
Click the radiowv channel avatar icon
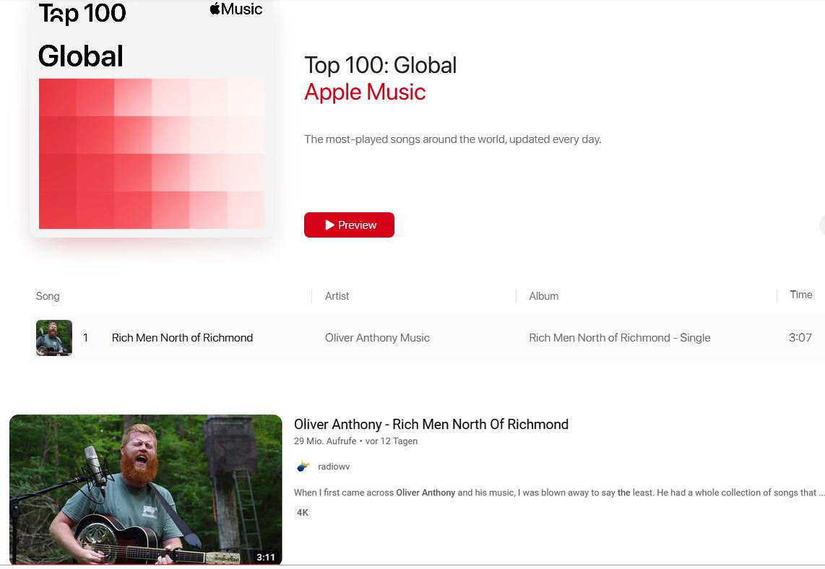tap(303, 466)
